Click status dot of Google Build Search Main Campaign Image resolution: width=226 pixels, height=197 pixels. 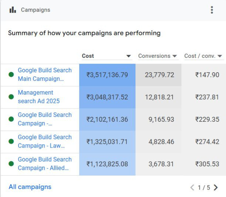click(11, 75)
